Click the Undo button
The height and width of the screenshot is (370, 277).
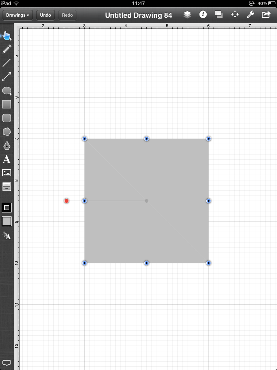(x=45, y=15)
